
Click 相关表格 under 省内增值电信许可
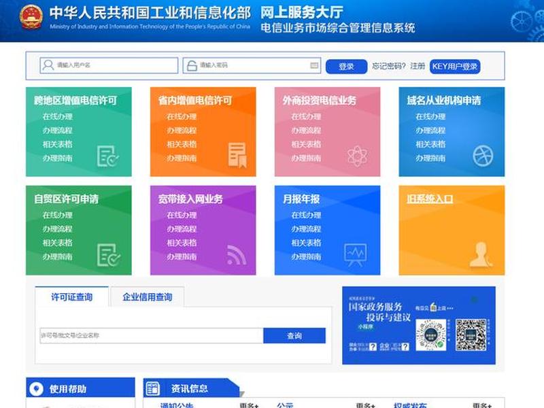click(x=182, y=144)
